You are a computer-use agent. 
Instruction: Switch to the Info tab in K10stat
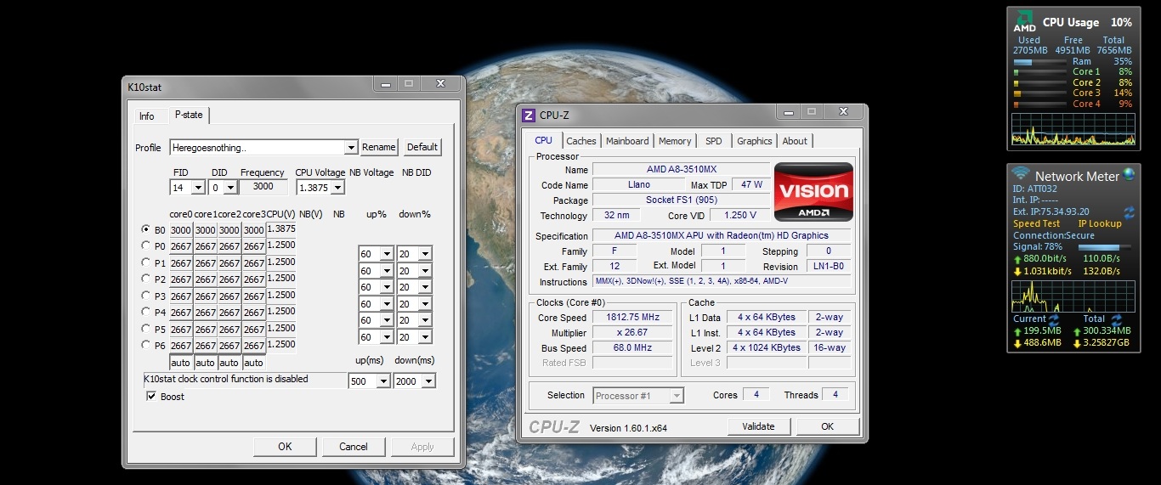tap(147, 116)
